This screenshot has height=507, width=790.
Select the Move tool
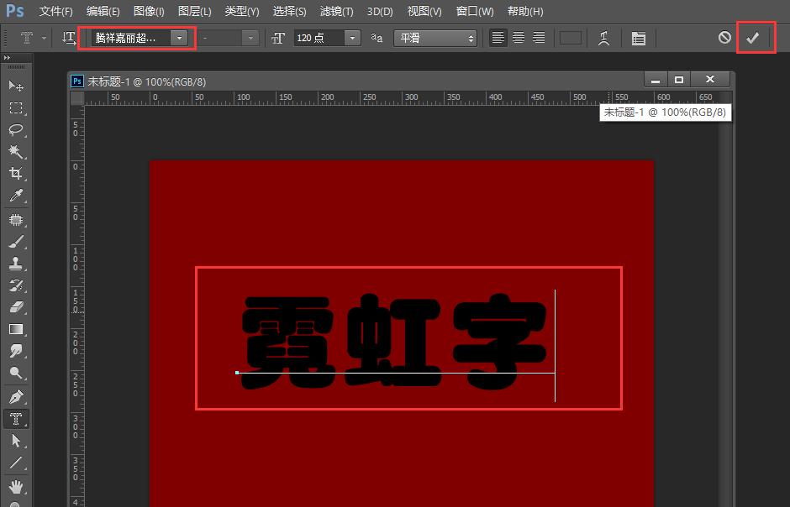click(14, 86)
